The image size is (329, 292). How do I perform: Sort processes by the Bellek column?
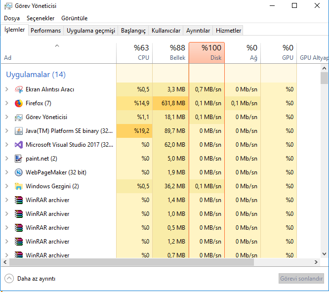click(x=170, y=53)
